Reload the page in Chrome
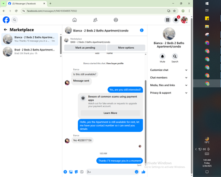This screenshot has width=221, height=177. click(x=16, y=11)
